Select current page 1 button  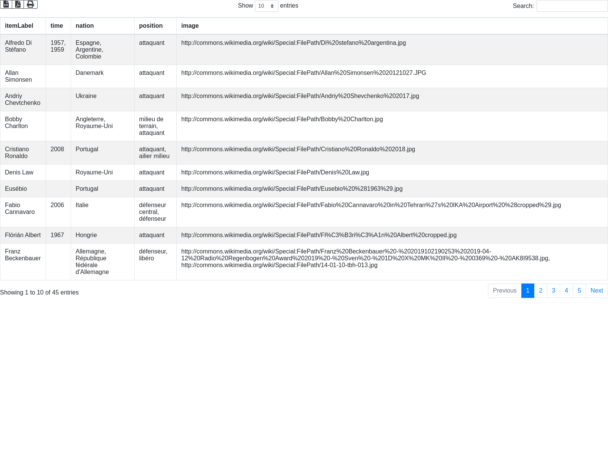pos(527,291)
